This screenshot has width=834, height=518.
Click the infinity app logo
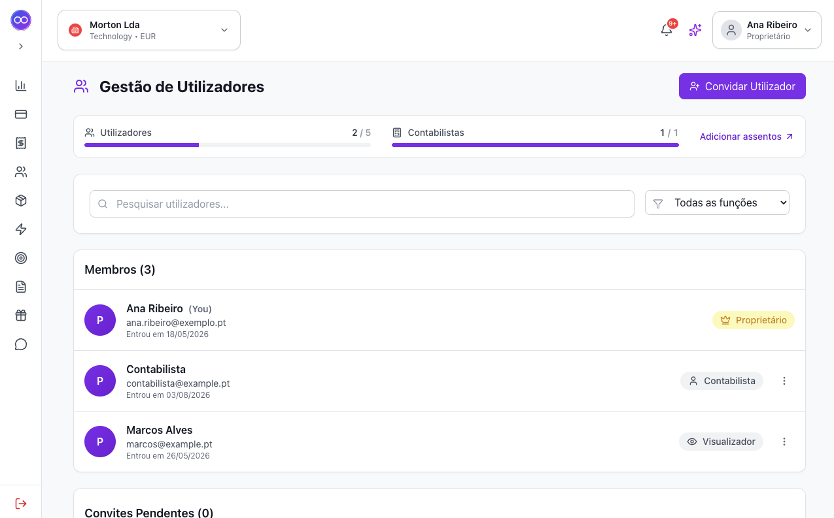coord(21,20)
